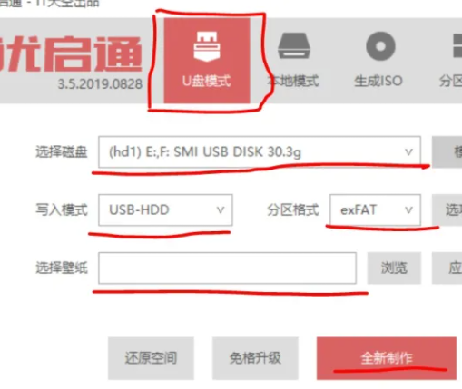Screen dimensions: 462x389
Task: Click the 选择壁纸 wallpaper path field
Action: [x=227, y=267]
